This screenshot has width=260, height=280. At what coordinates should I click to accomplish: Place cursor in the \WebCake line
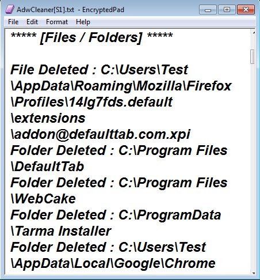pyautogui.click(x=43, y=199)
